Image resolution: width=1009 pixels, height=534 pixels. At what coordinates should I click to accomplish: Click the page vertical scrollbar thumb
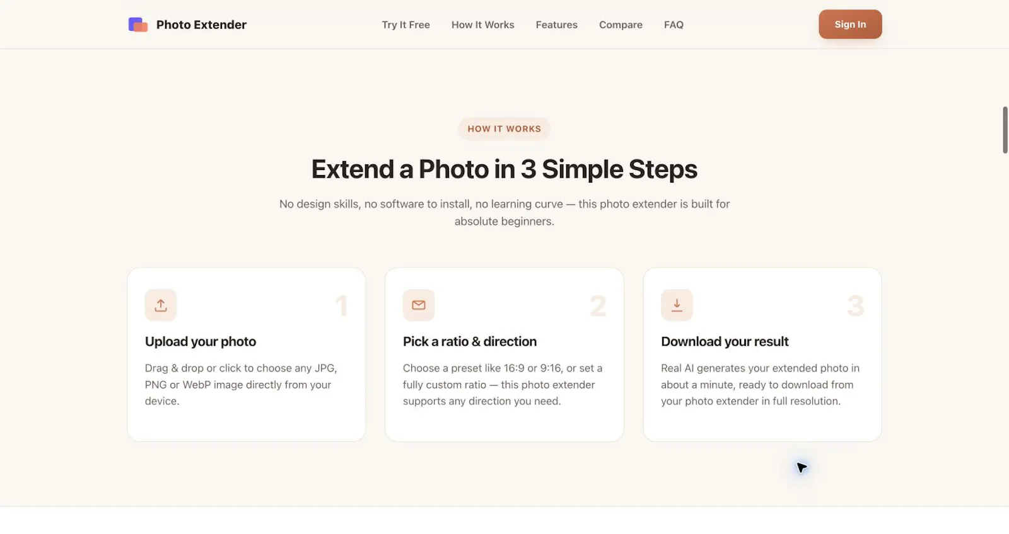(1005, 130)
